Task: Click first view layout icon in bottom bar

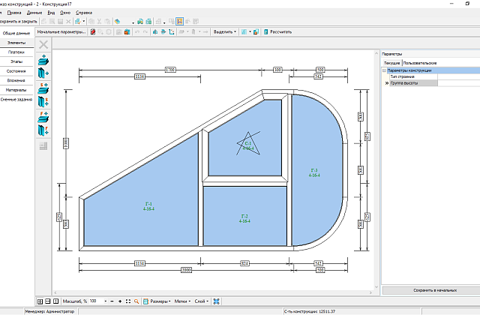Action: (40, 301)
